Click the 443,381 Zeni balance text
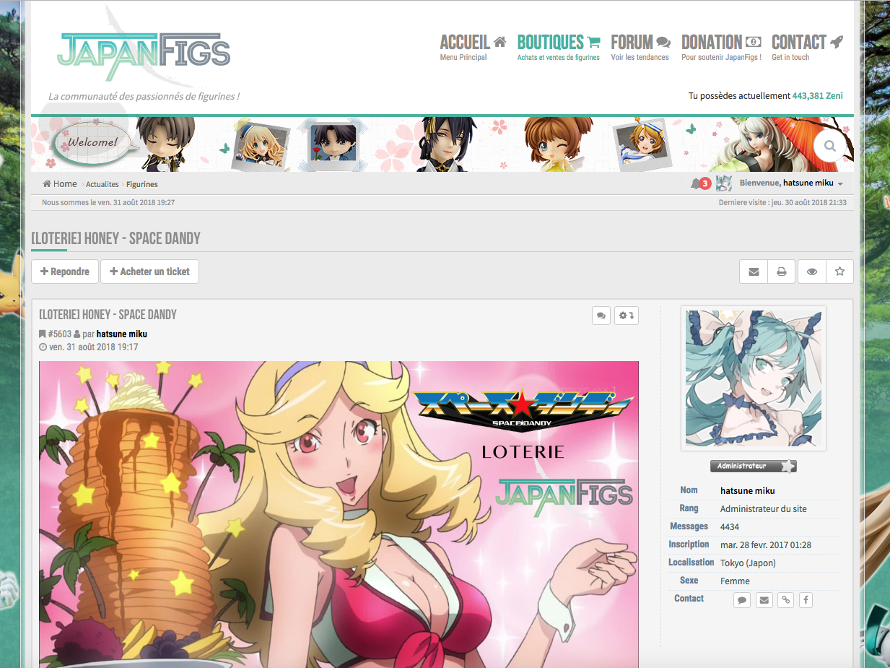890x668 pixels. coord(817,96)
